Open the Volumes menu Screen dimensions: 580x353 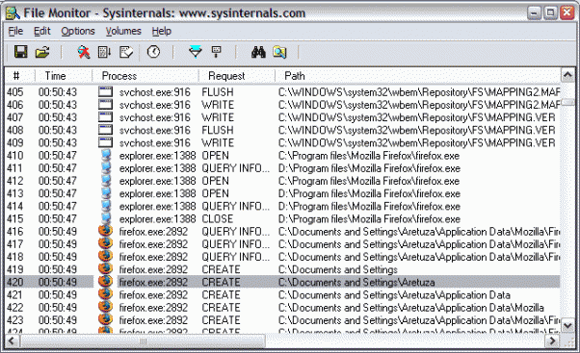click(x=123, y=31)
